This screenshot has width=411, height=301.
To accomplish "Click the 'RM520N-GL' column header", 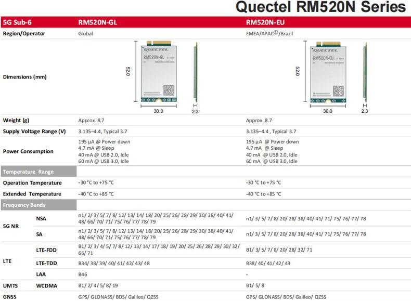I will pos(97,22).
